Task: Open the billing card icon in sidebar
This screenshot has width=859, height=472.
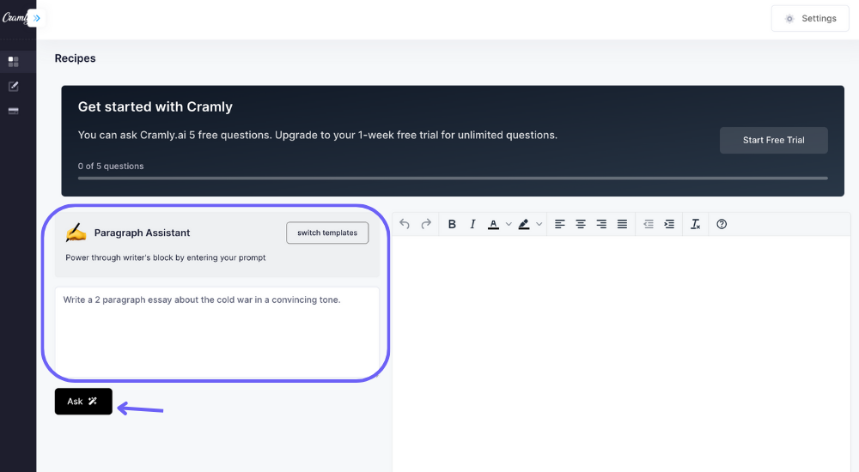Action: pyautogui.click(x=13, y=111)
